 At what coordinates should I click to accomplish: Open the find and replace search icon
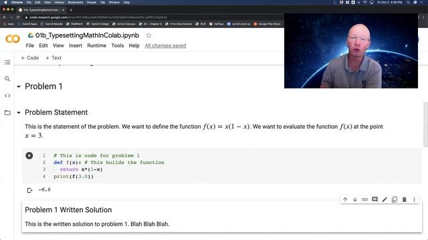point(7,79)
